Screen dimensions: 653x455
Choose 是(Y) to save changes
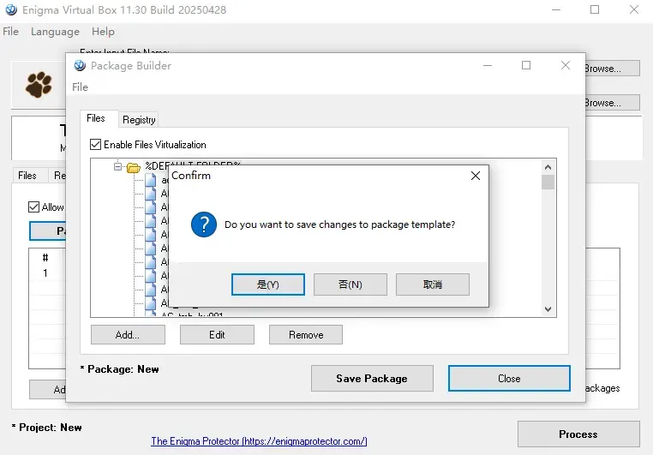point(267,284)
